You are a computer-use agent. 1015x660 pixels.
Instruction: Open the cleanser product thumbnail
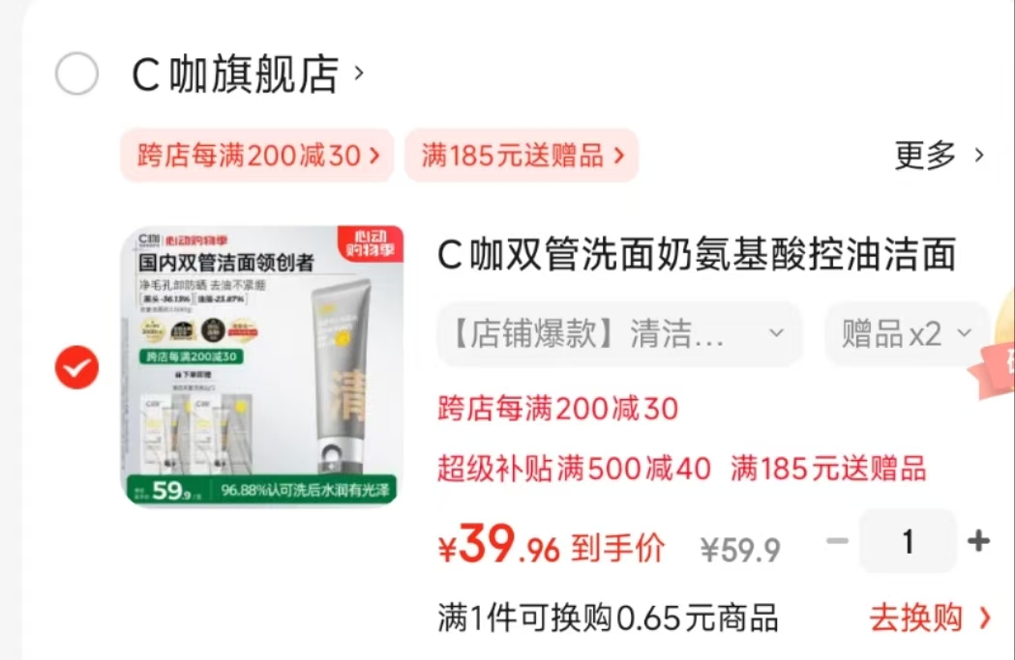pyautogui.click(x=262, y=365)
